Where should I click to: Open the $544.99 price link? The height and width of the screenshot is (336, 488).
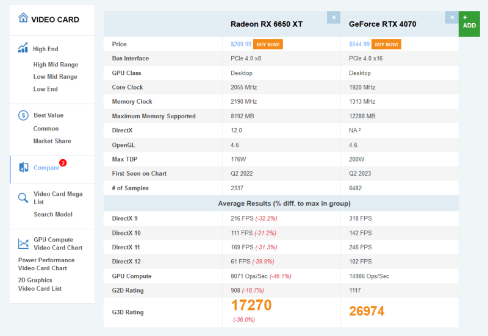(359, 44)
